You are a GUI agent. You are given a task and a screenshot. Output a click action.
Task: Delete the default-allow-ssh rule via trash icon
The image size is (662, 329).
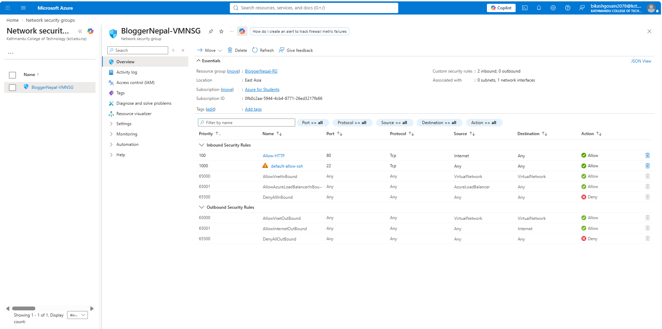click(x=647, y=166)
